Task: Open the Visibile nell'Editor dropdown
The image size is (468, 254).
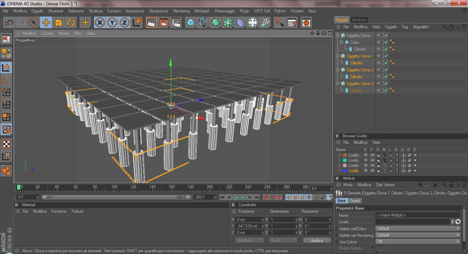Action: coord(418,229)
